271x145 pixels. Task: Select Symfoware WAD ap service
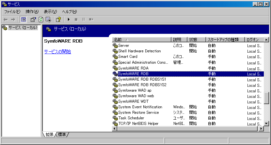pos(188,90)
